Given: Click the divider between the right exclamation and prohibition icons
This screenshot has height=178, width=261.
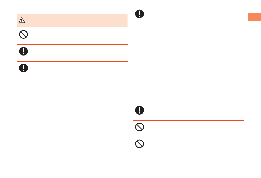Looking at the screenshot, I should 188,120.
